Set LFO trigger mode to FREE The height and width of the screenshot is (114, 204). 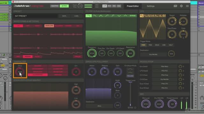click(143, 45)
